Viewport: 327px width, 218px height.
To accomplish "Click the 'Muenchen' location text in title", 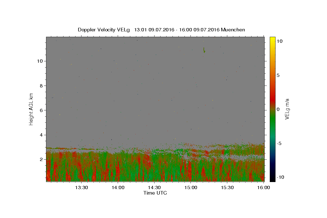I will (233, 30).
